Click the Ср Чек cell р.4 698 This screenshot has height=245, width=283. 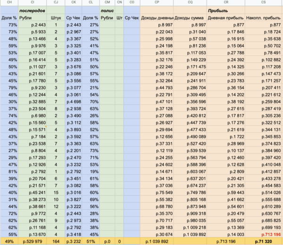point(73,101)
